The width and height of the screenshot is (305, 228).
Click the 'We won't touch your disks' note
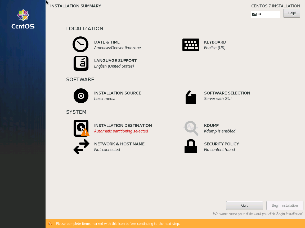pyautogui.click(x=258, y=214)
